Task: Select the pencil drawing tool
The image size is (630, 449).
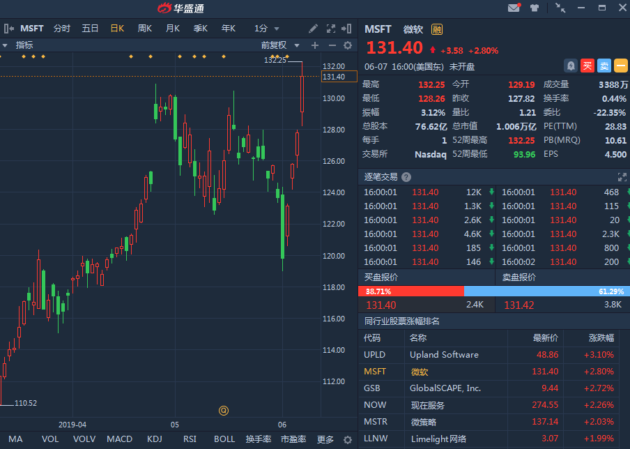Action: (314, 29)
